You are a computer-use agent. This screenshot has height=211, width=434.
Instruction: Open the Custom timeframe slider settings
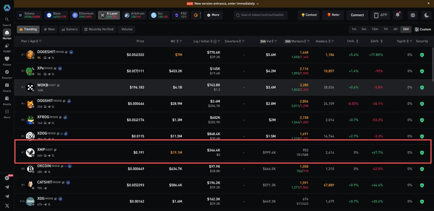[x=422, y=29]
